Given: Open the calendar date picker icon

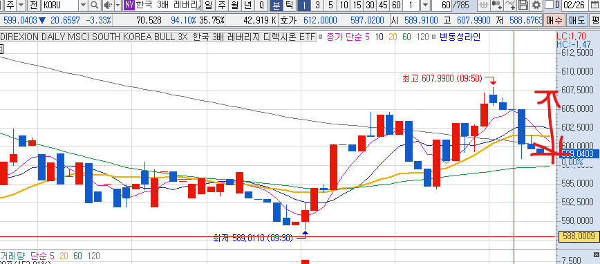Looking at the screenshot, I should click(x=594, y=6).
